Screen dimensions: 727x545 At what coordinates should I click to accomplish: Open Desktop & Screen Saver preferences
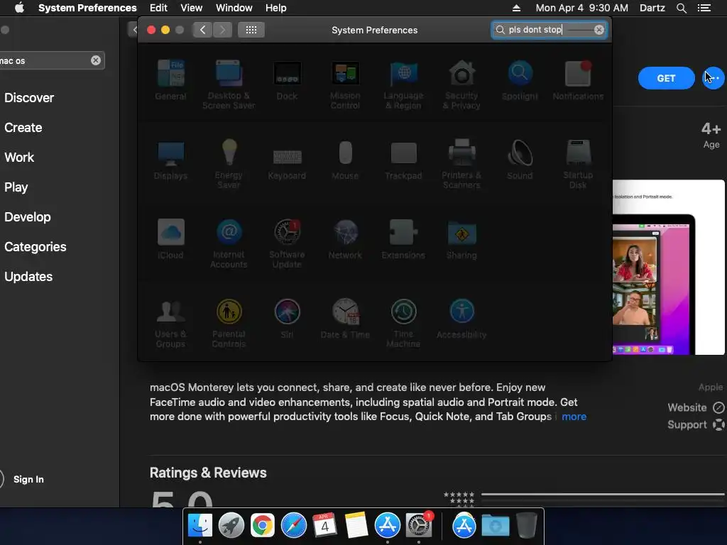pyautogui.click(x=229, y=84)
